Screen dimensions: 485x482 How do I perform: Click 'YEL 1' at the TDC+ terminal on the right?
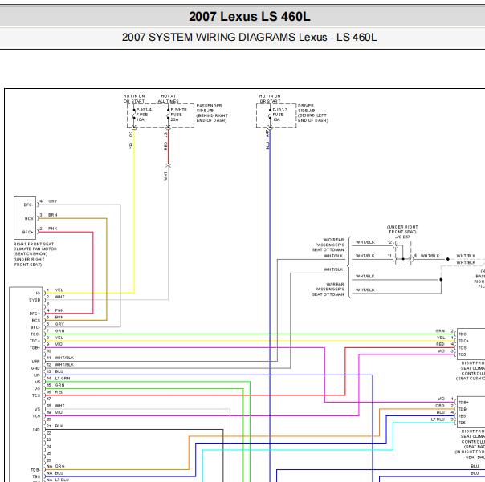click(x=446, y=338)
